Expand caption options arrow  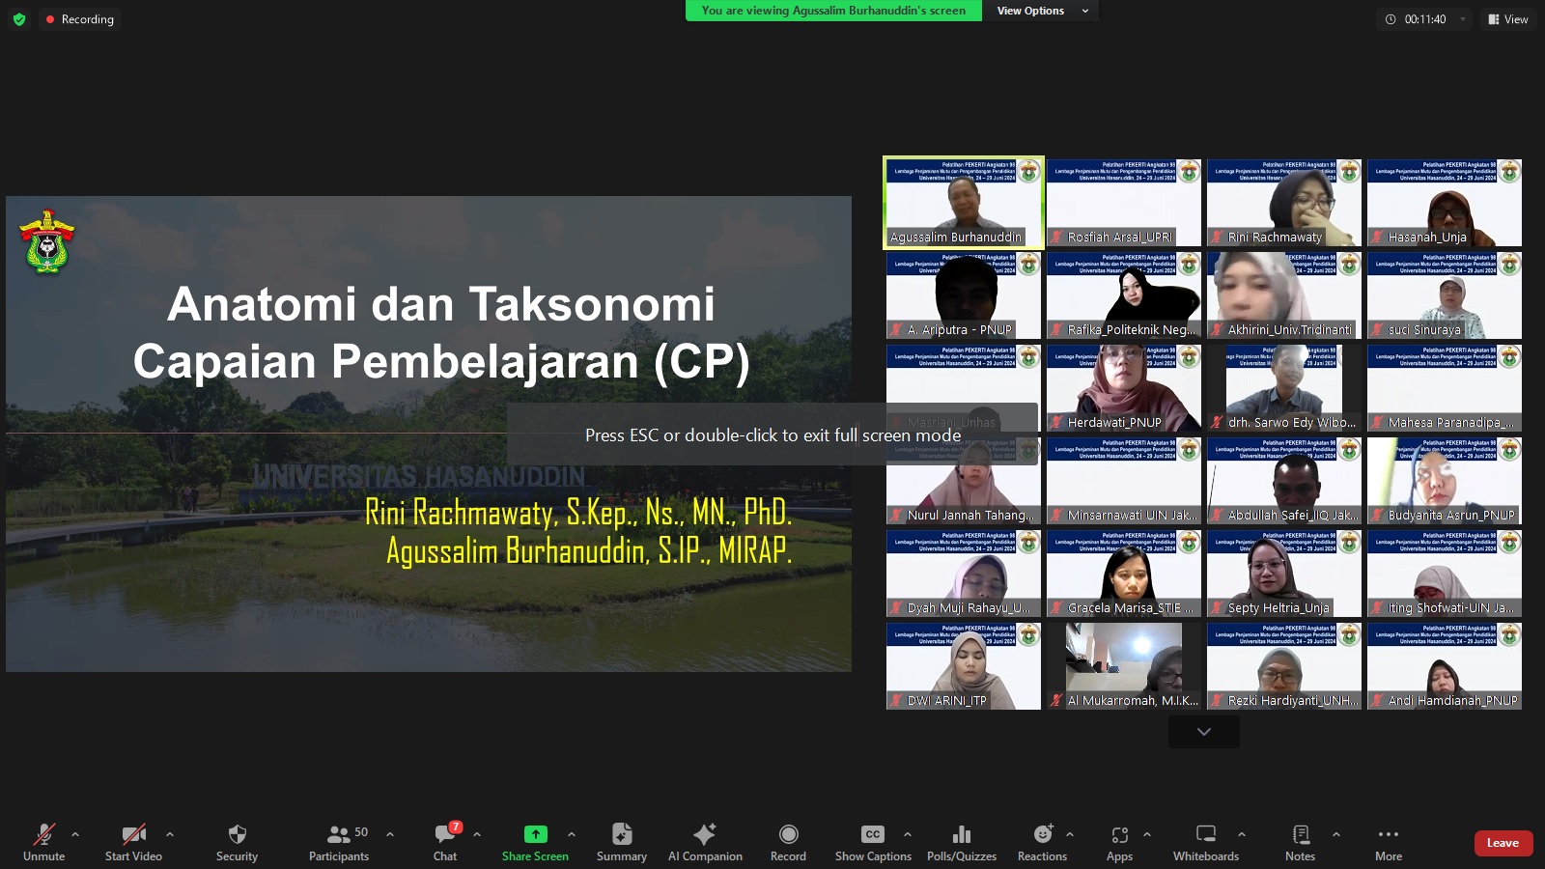click(x=908, y=834)
